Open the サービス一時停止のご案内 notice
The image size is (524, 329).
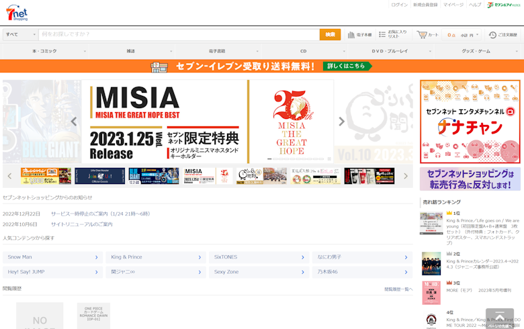100,214
